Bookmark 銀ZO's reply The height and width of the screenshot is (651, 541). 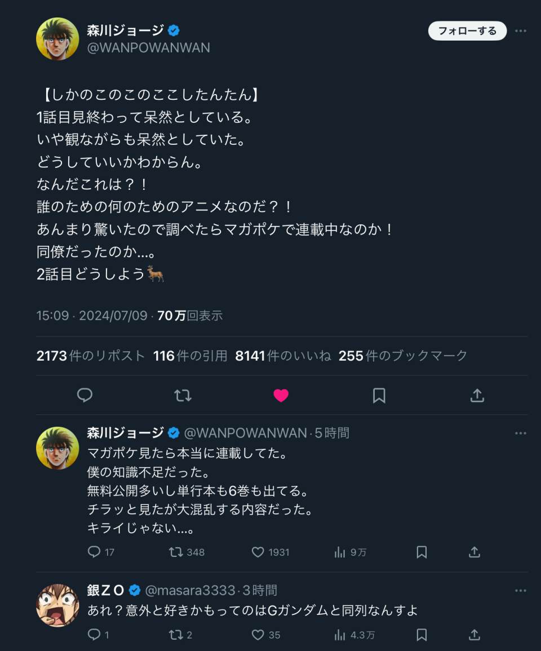click(422, 635)
